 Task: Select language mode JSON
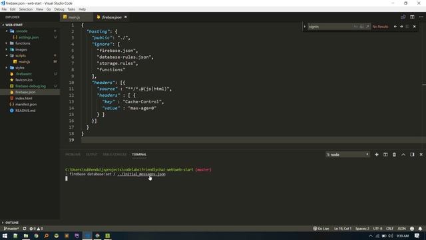(401, 229)
